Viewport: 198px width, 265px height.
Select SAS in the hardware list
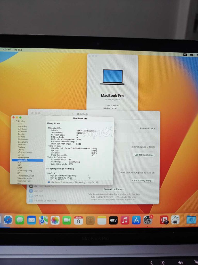(x=19, y=165)
